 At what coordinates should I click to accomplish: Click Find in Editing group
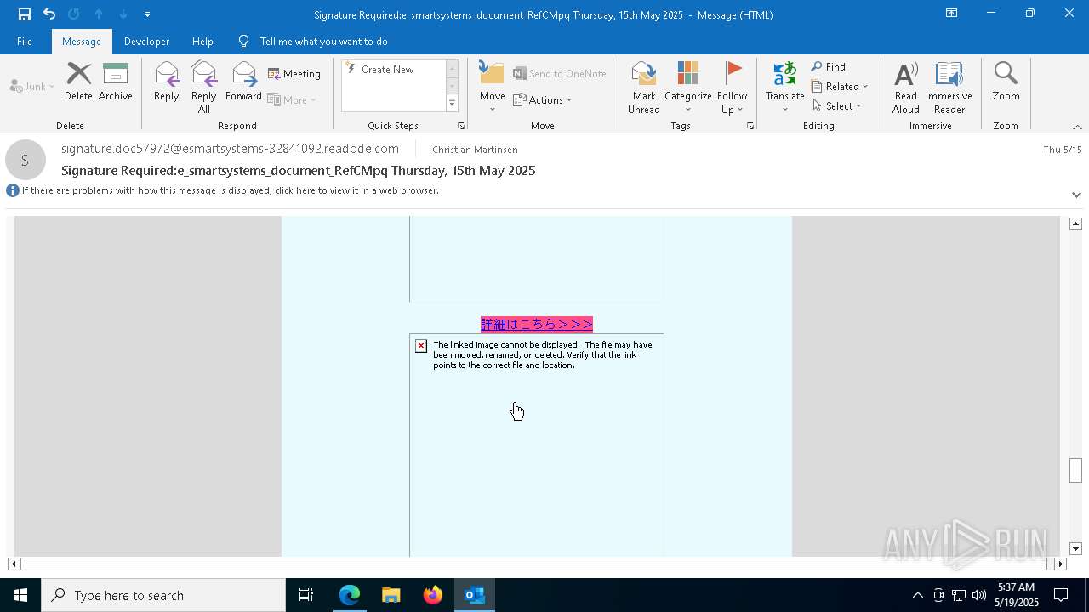click(829, 66)
